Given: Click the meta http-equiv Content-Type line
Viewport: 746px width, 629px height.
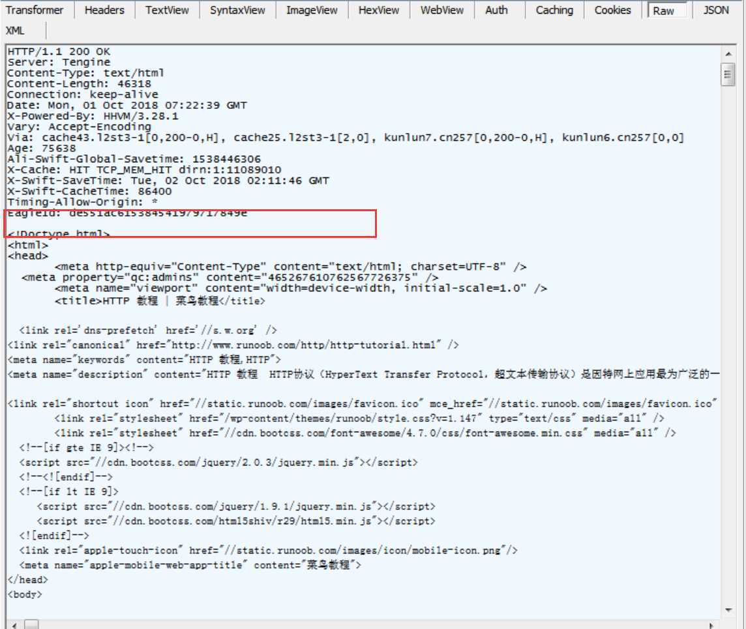Looking at the screenshot, I should coord(291,267).
